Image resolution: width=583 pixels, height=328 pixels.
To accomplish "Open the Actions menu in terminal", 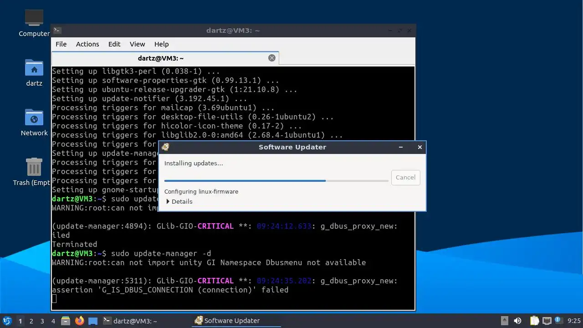I will (87, 44).
